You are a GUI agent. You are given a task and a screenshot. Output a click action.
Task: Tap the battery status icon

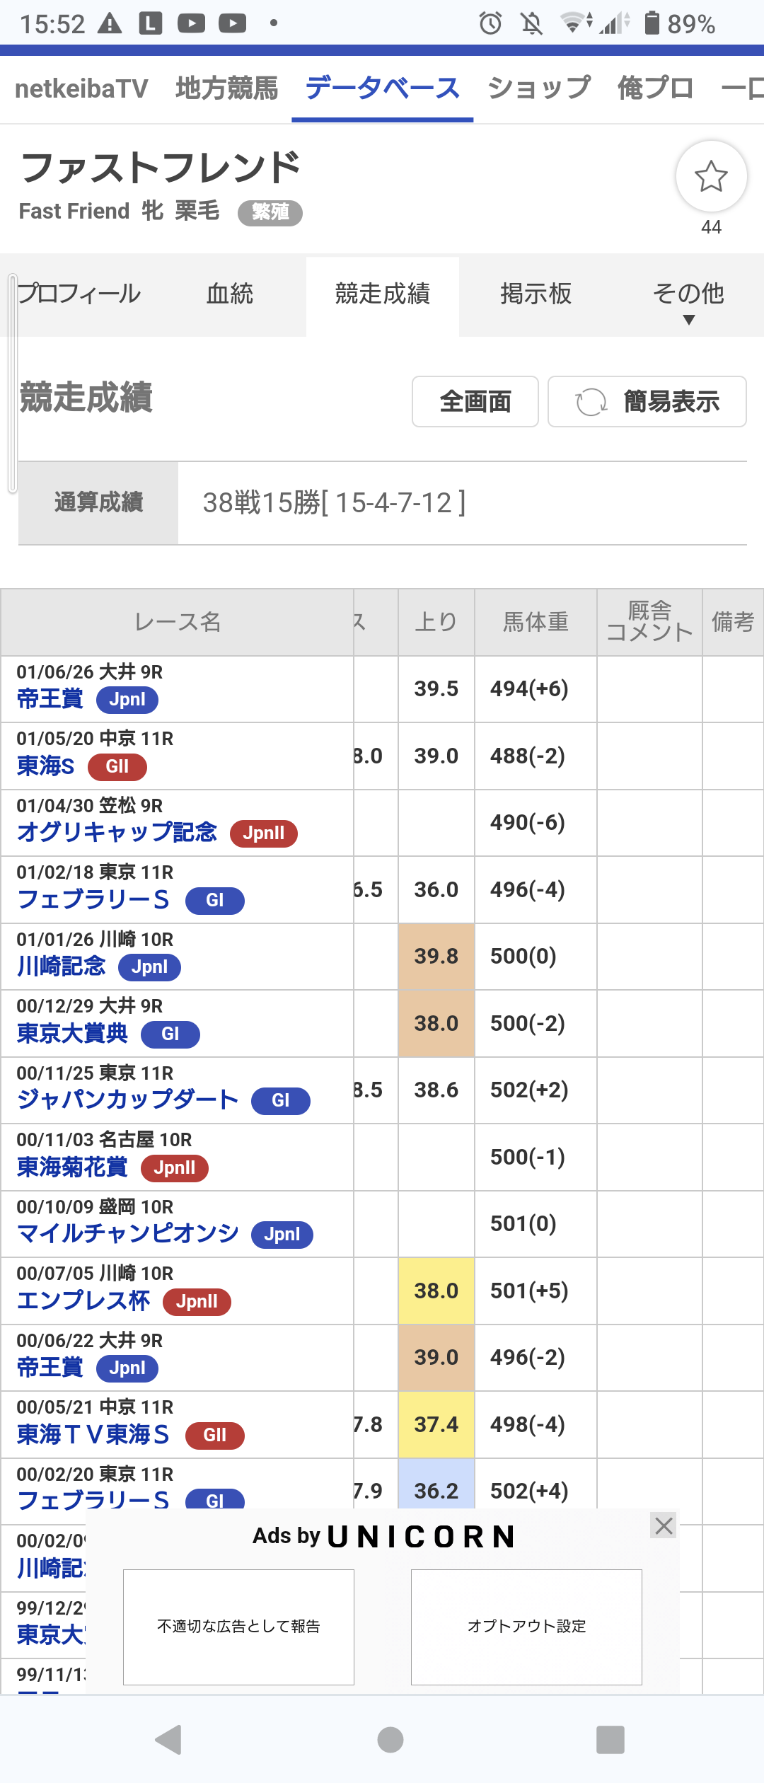coord(652,23)
